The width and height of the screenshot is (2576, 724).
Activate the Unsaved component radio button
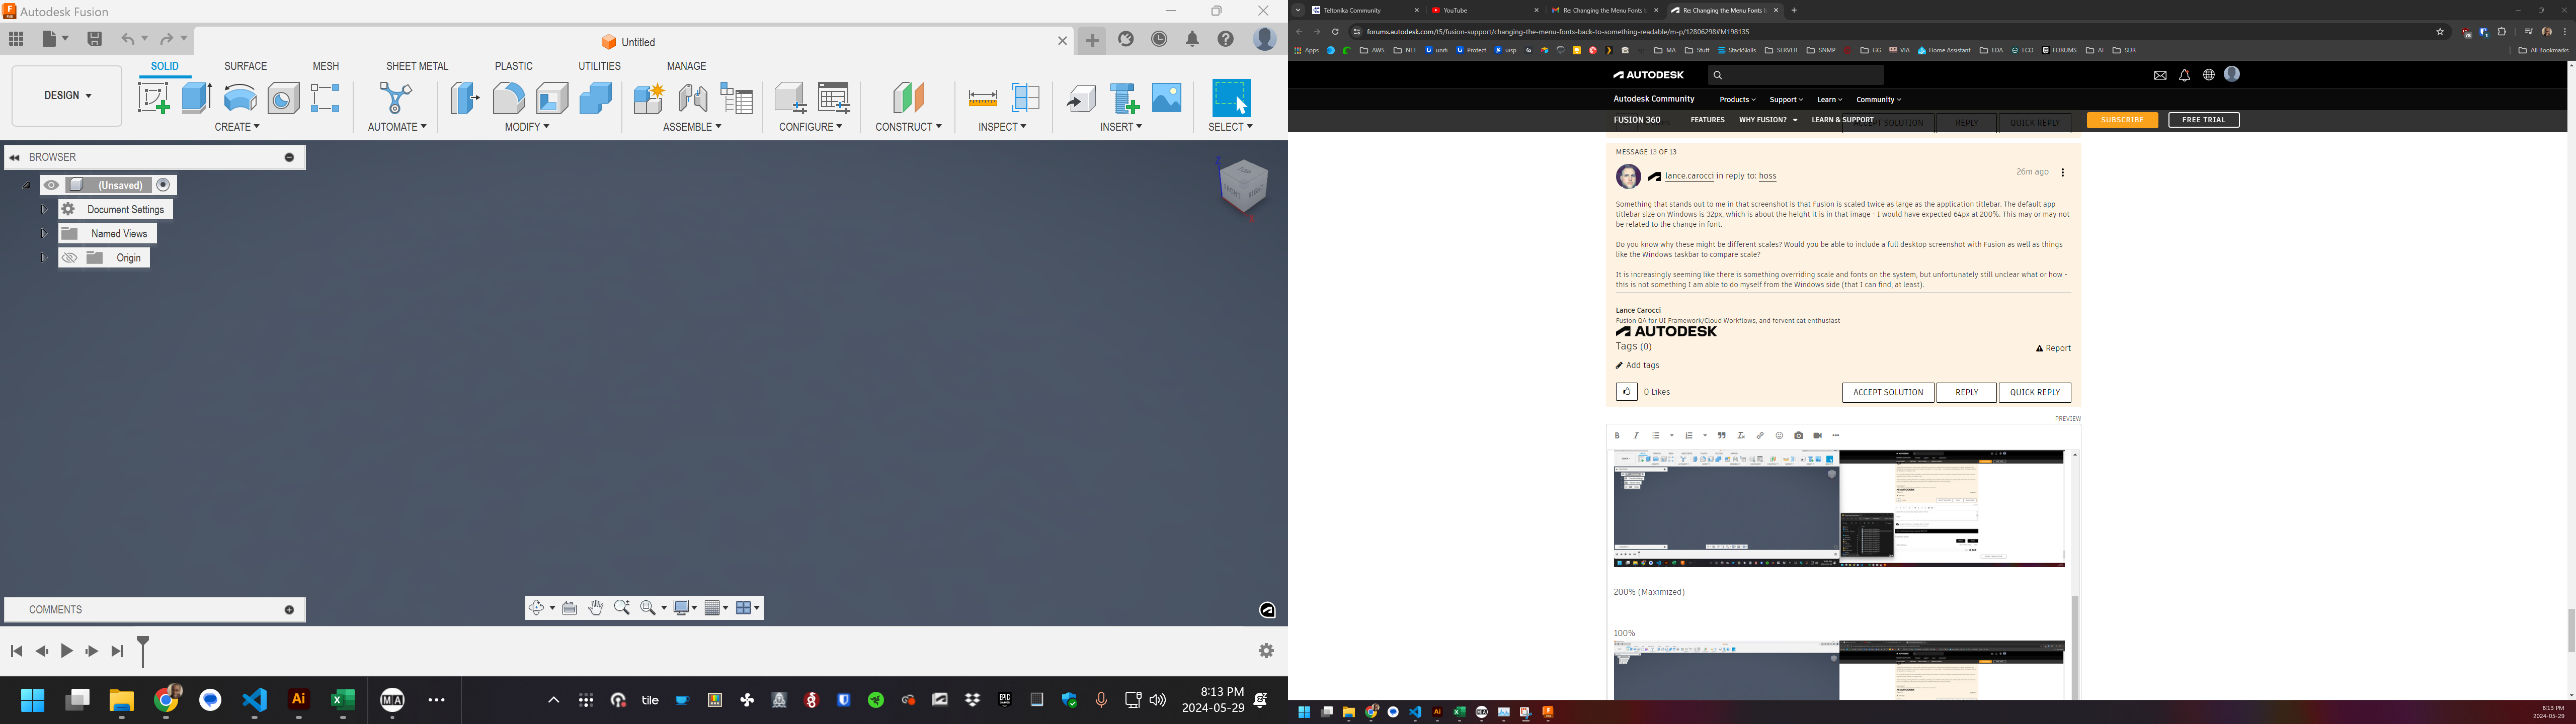(164, 185)
